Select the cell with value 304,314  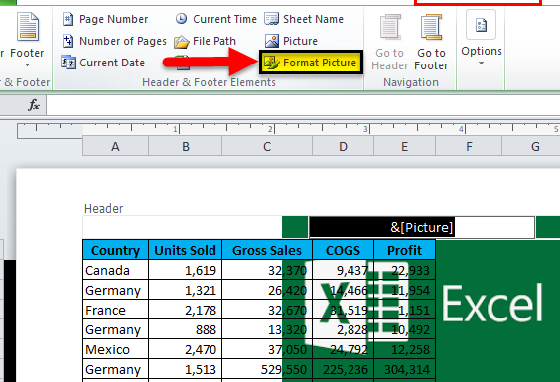(404, 369)
